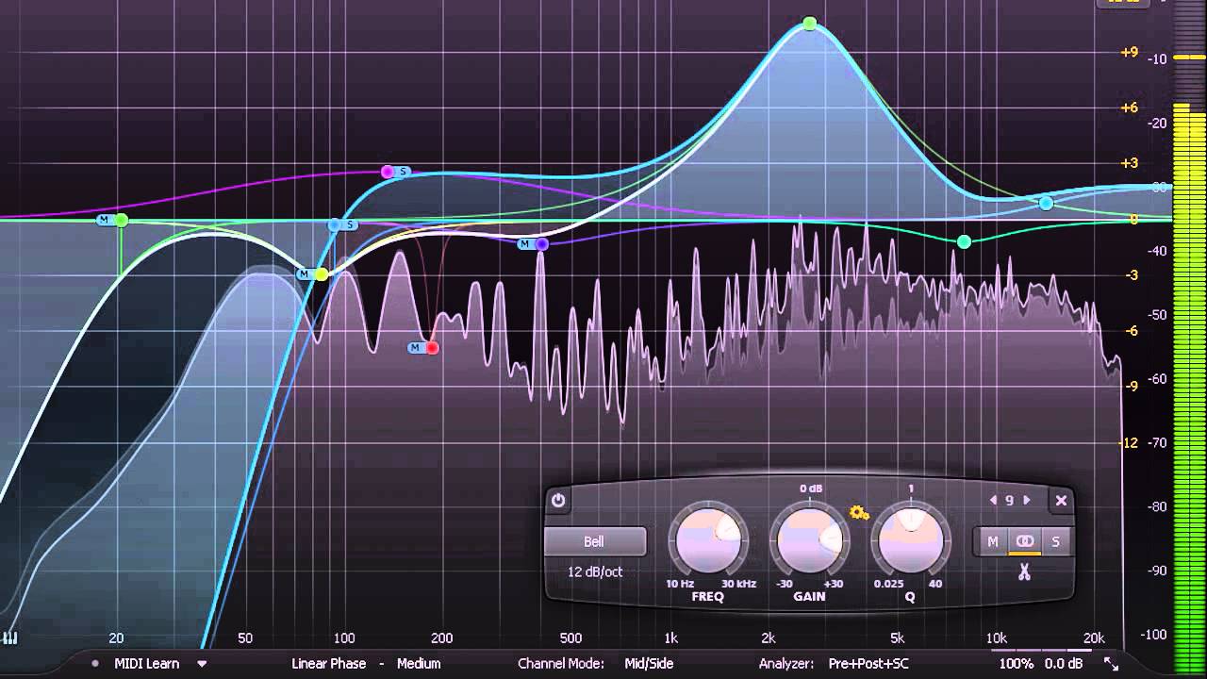Open the Pre+Post+SC analyzer settings
Image resolution: width=1207 pixels, height=679 pixels.
click(868, 664)
